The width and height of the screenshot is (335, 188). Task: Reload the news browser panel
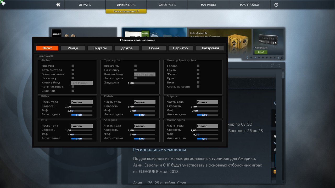point(272,65)
